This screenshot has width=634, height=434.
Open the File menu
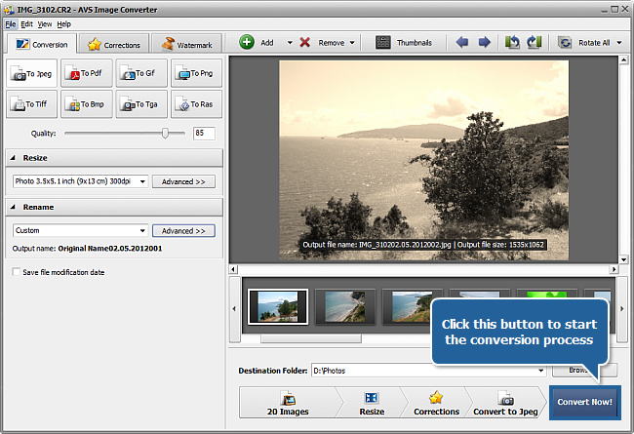click(10, 24)
